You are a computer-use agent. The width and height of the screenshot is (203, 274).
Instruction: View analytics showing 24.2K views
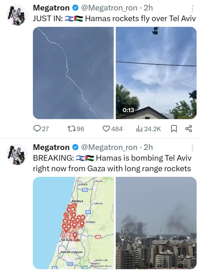pos(139,129)
